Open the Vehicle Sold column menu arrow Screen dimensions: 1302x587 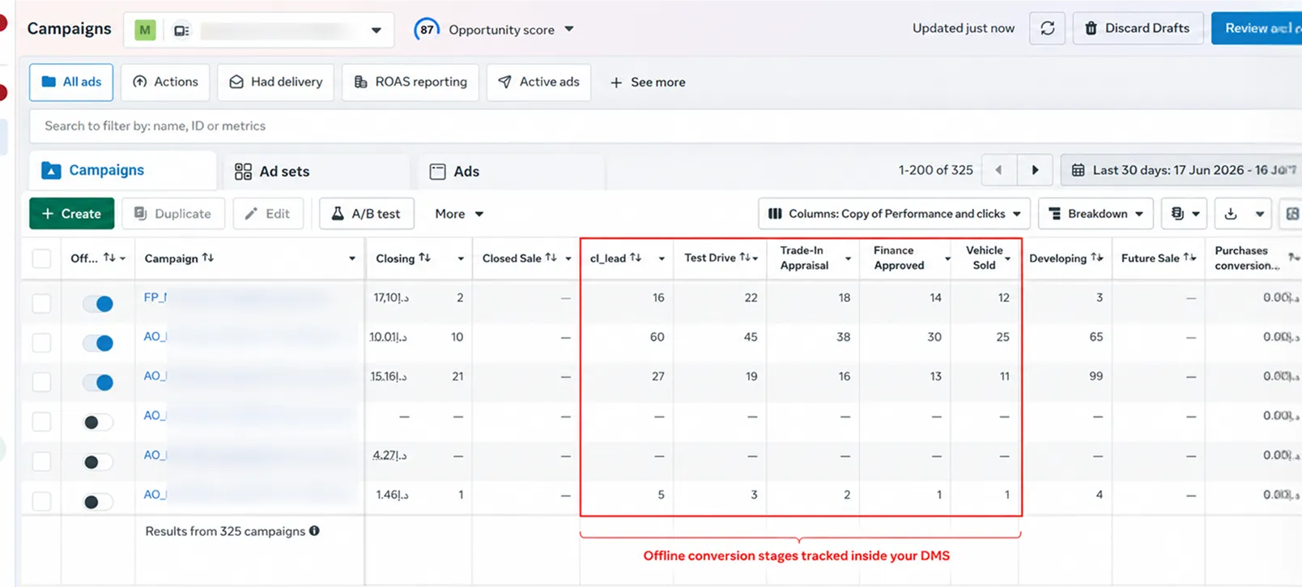[x=1008, y=258]
